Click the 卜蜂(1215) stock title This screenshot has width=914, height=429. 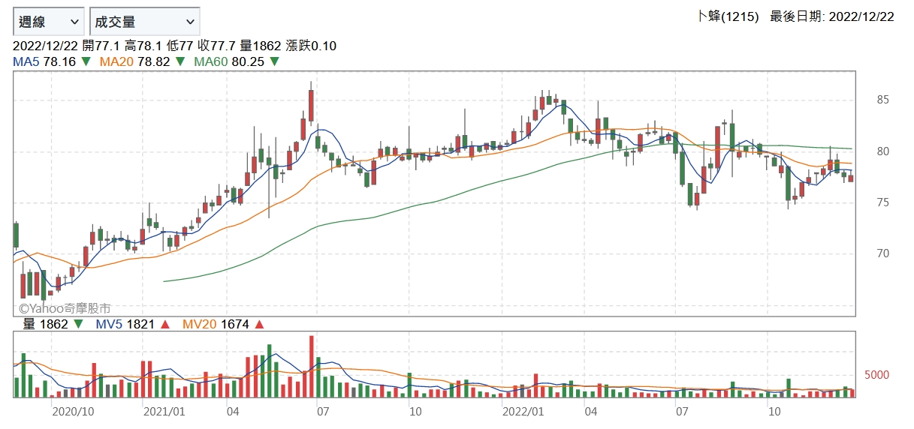[728, 16]
